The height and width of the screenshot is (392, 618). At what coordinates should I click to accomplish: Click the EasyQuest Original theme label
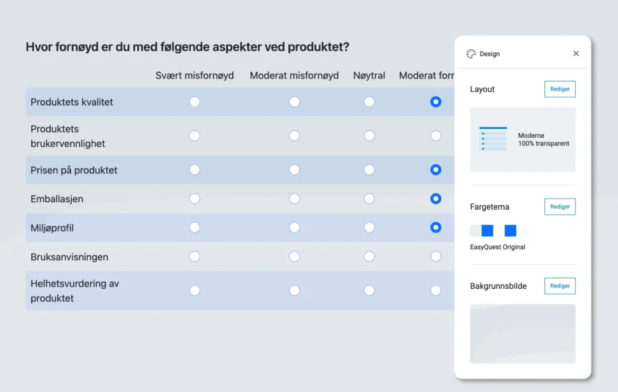497,247
